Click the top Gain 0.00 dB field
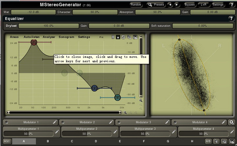 [x=213, y=12]
